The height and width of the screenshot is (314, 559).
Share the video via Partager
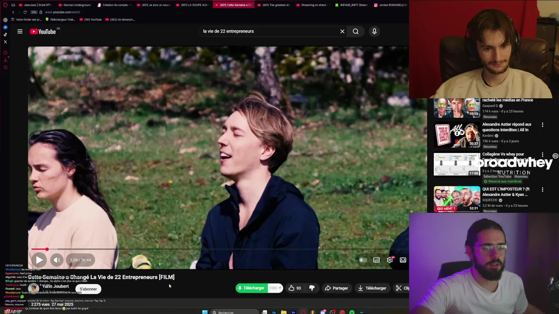(x=336, y=288)
